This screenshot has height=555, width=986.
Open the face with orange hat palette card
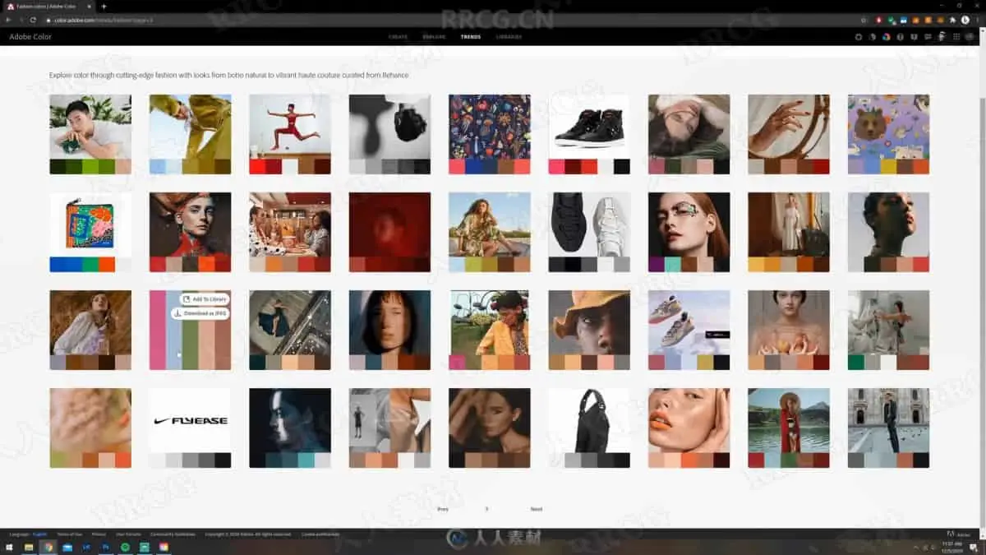coord(589,330)
